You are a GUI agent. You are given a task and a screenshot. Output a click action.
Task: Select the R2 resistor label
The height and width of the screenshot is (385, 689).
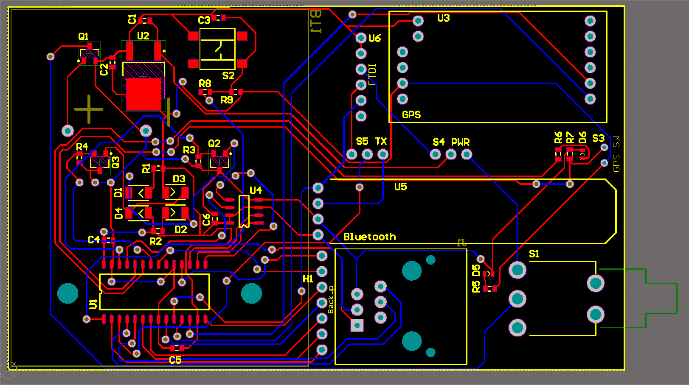click(x=156, y=242)
